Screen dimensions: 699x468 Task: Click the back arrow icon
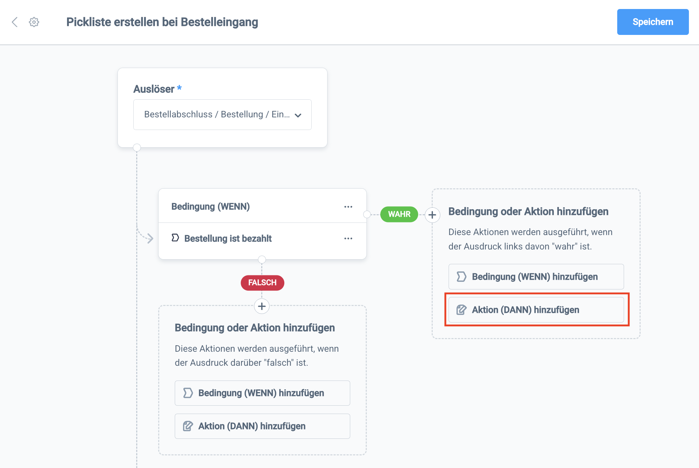pos(15,22)
